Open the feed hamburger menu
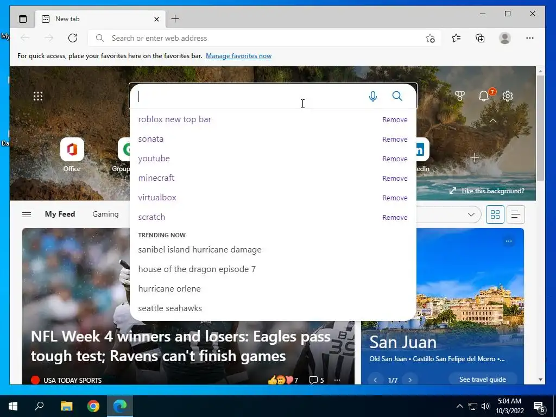 coord(27,214)
